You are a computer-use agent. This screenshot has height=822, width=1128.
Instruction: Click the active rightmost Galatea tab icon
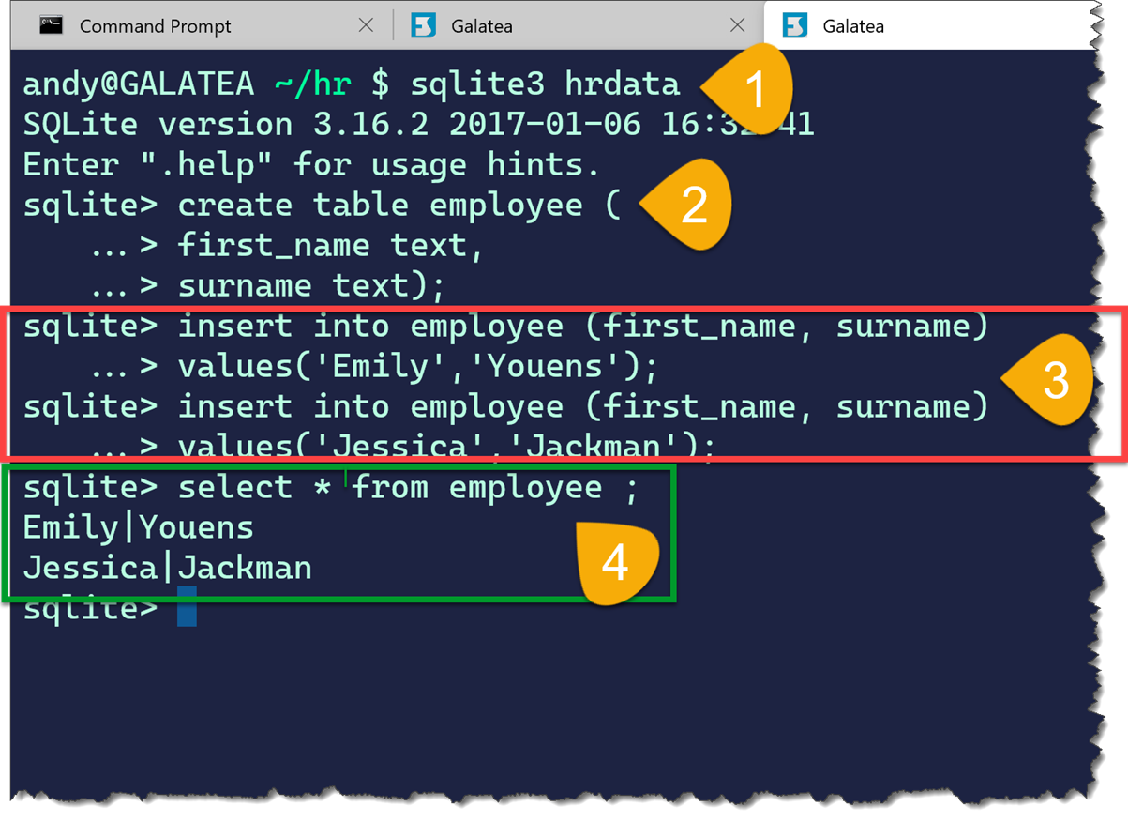795,25
